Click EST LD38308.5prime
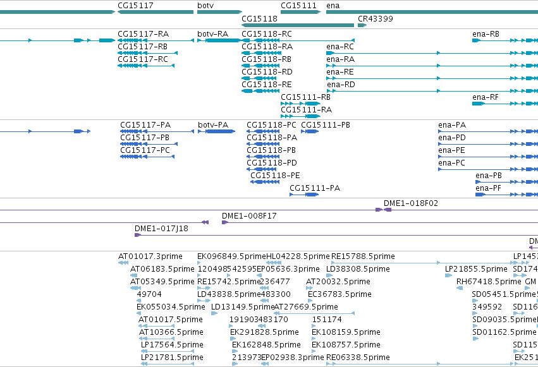Screen dimensions: 538x367 pyautogui.click(x=358, y=269)
